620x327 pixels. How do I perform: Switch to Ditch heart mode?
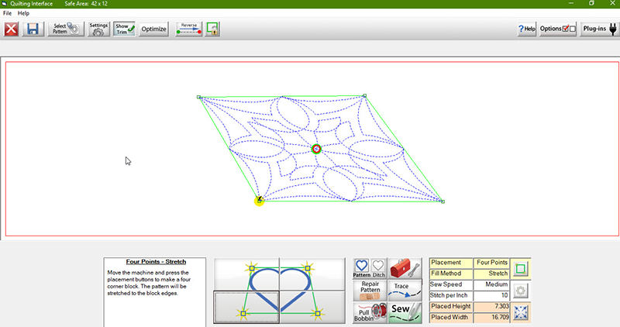coord(378,269)
